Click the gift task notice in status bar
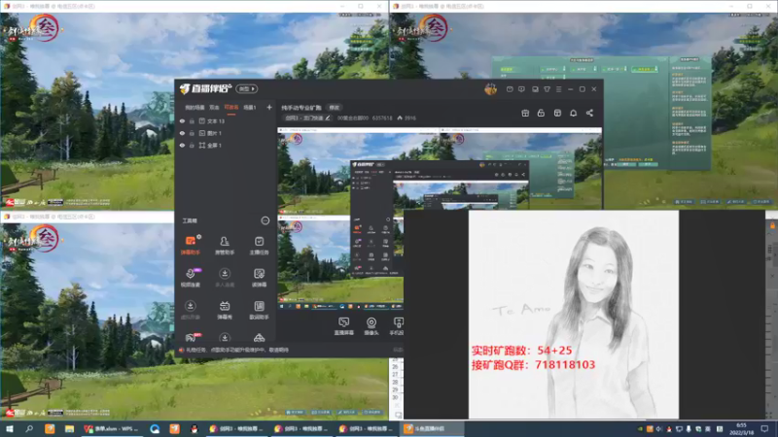The height and width of the screenshot is (437, 778). pos(233,350)
